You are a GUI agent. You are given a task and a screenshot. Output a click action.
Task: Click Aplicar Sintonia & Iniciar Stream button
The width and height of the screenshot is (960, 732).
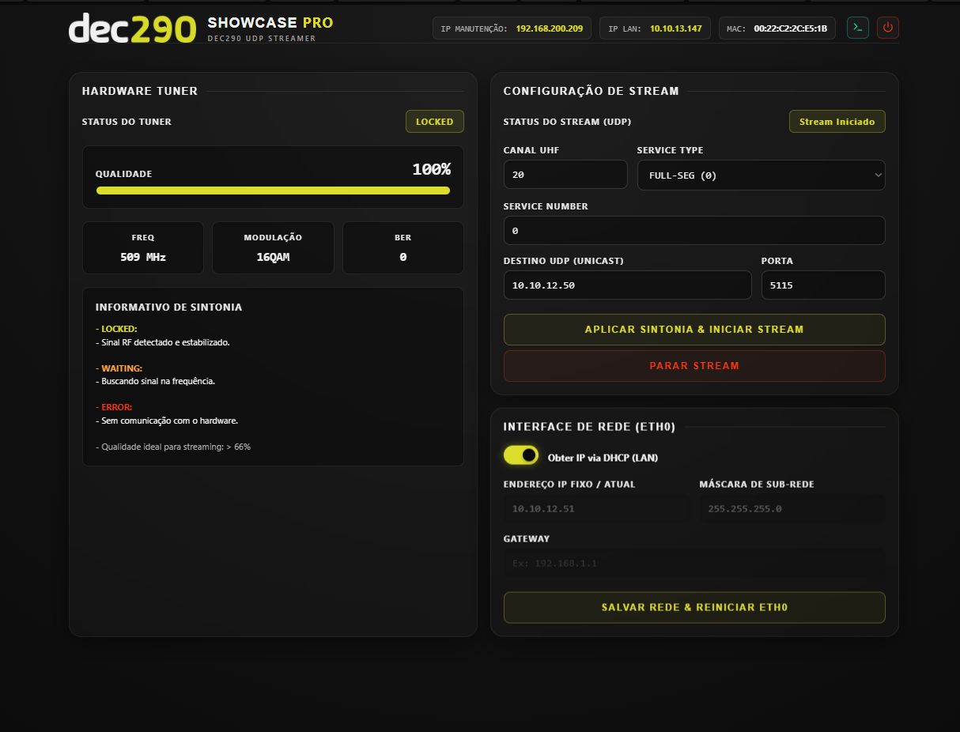coord(694,330)
